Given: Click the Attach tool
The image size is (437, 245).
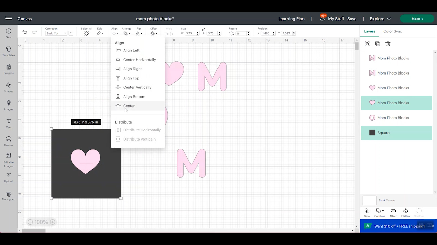Looking at the screenshot, I should click(393, 213).
